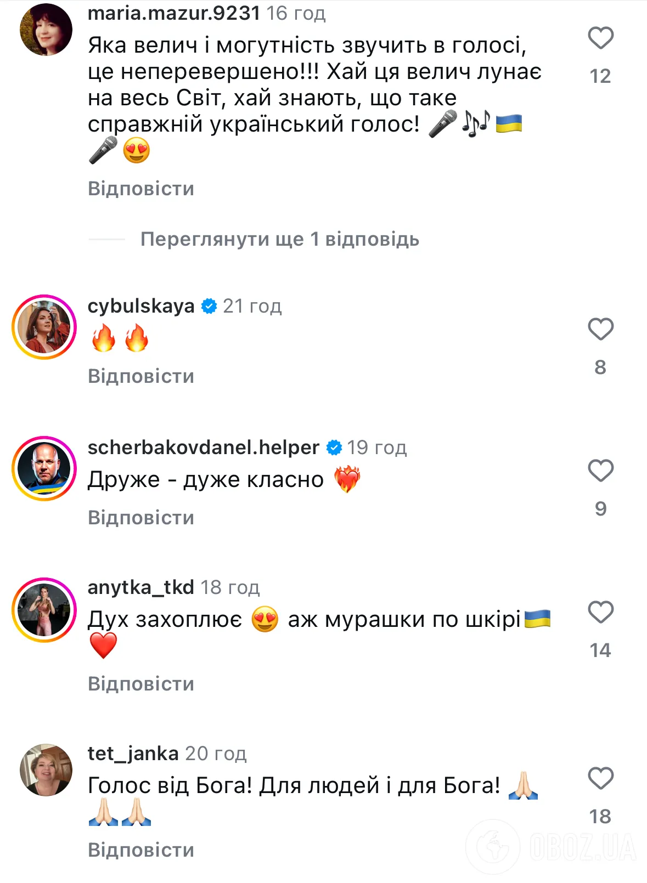Reply to tet_janka's comment
The image size is (647, 883).
click(141, 850)
